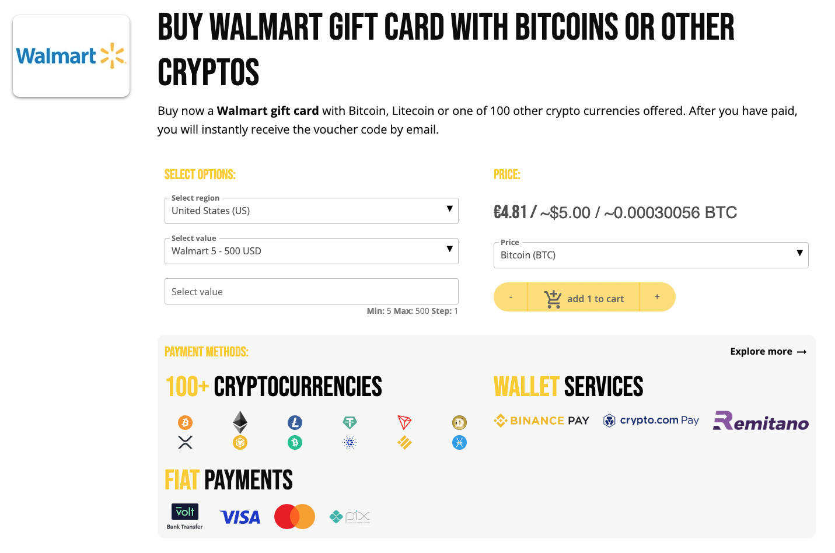The height and width of the screenshot is (553, 835).
Task: Click the XRP black X icon
Action: [x=185, y=443]
